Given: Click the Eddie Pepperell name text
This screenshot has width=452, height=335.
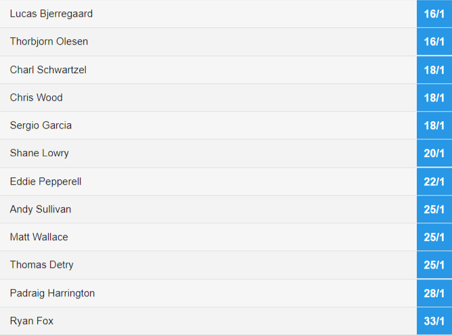Looking at the screenshot, I should (45, 181).
